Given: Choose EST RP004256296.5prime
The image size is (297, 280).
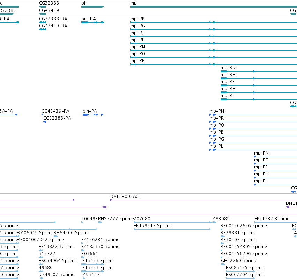Looking at the screenshot, I should pos(244,254).
